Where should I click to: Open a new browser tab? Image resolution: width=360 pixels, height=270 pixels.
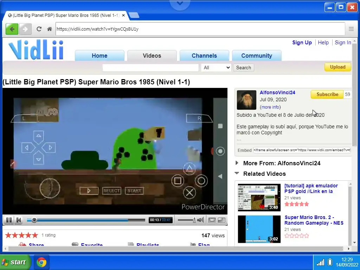[x=134, y=15]
